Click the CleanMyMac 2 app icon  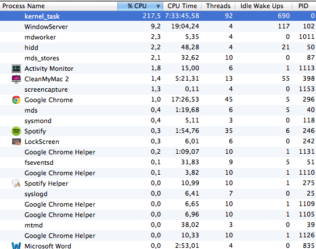[x=16, y=79]
